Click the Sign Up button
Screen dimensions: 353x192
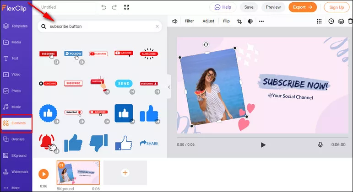click(x=337, y=7)
